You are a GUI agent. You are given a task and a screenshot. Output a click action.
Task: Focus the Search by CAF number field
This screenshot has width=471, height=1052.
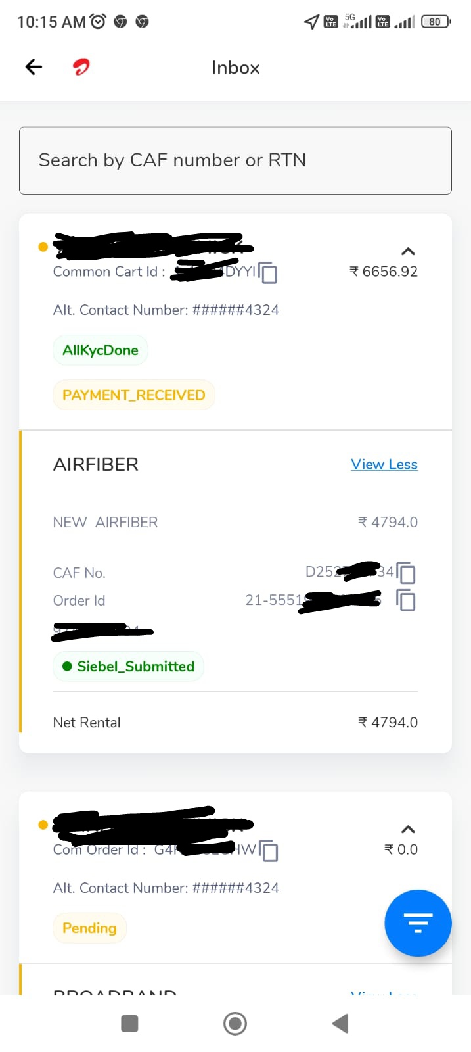pyautogui.click(x=235, y=160)
